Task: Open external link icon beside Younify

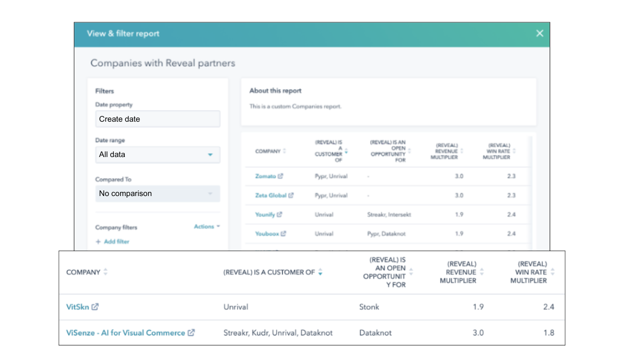Action: 279,214
